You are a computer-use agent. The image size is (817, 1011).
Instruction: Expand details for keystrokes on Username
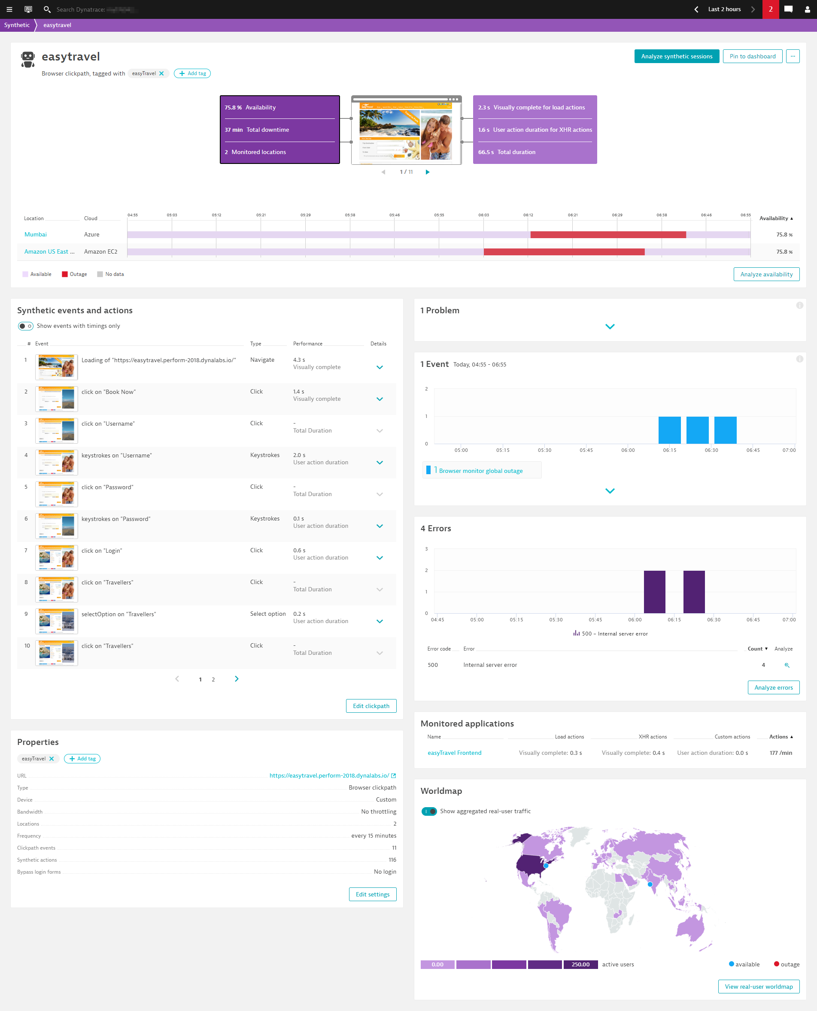(x=380, y=463)
